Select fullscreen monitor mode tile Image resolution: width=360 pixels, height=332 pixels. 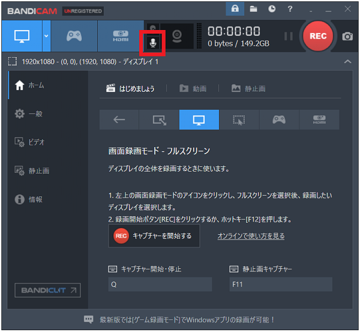(x=199, y=119)
